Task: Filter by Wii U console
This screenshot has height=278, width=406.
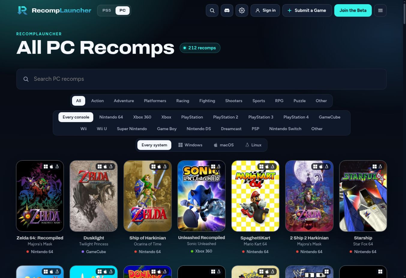Action: [x=102, y=129]
